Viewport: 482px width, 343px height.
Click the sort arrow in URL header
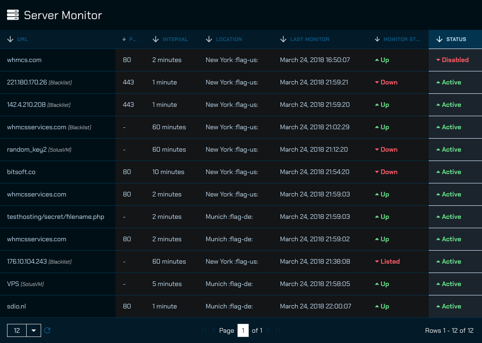(x=10, y=39)
